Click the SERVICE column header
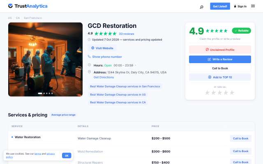The image size is (263, 164). pyautogui.click(x=17, y=126)
